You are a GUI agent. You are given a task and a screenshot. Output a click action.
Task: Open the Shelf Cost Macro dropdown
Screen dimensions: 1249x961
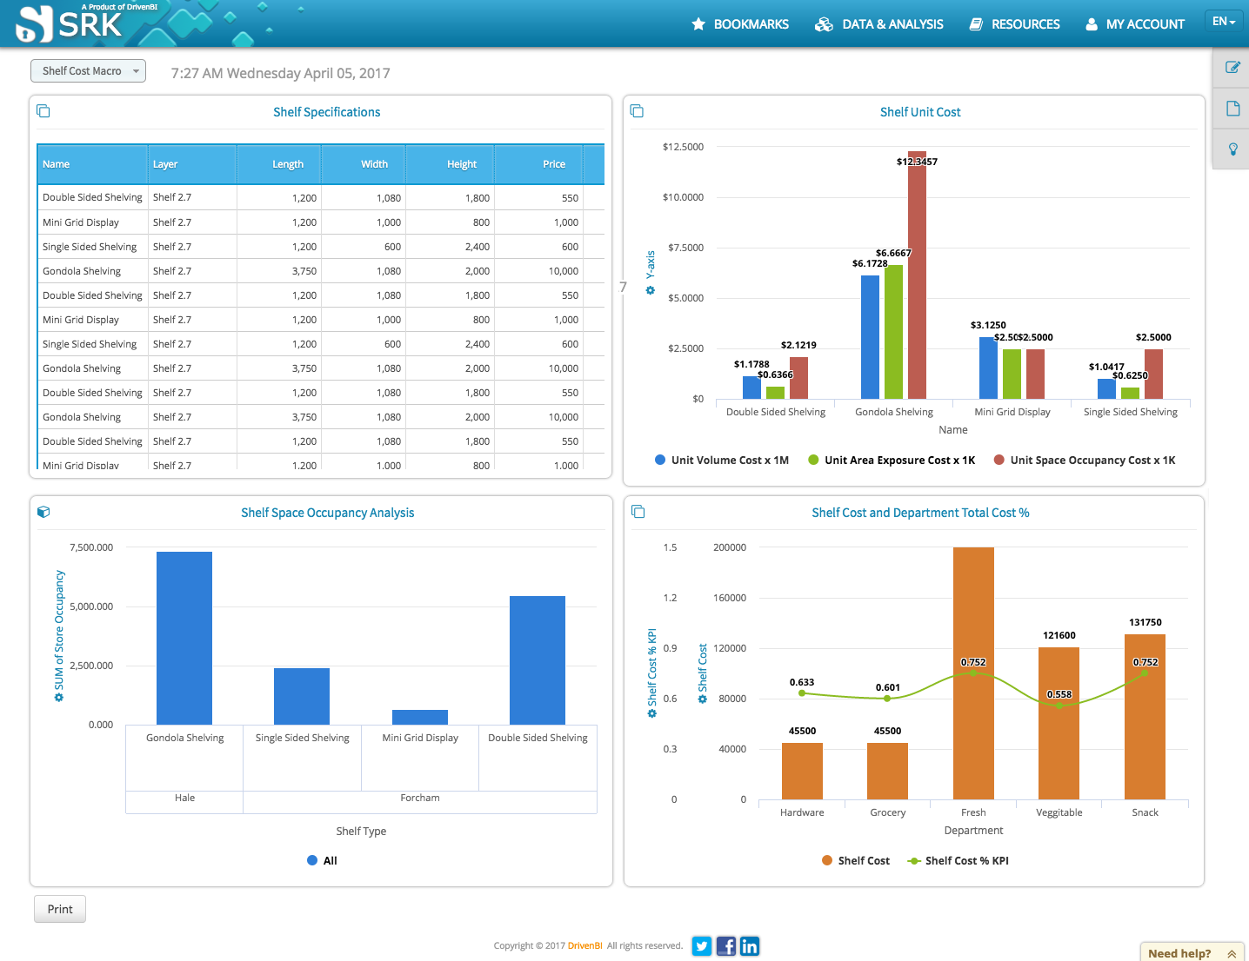pyautogui.click(x=88, y=71)
